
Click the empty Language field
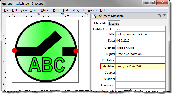point(140,85)
